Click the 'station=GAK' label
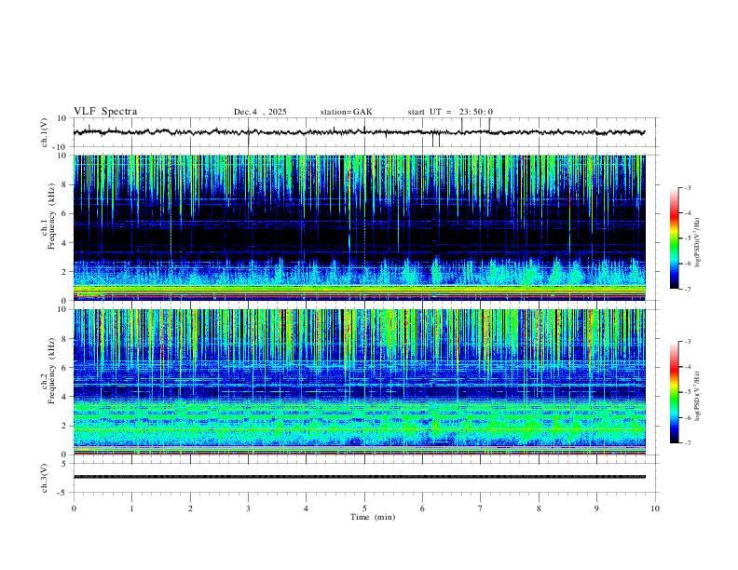Screen dimensions: 738x570 click(346, 112)
